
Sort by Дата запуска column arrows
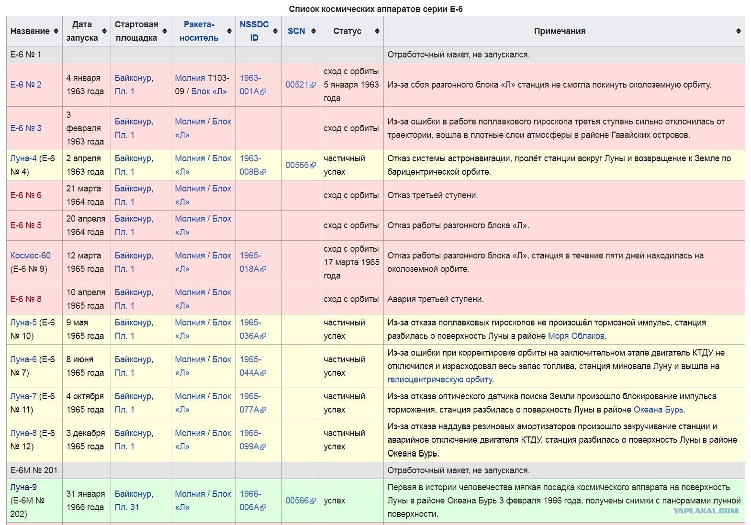[104, 31]
